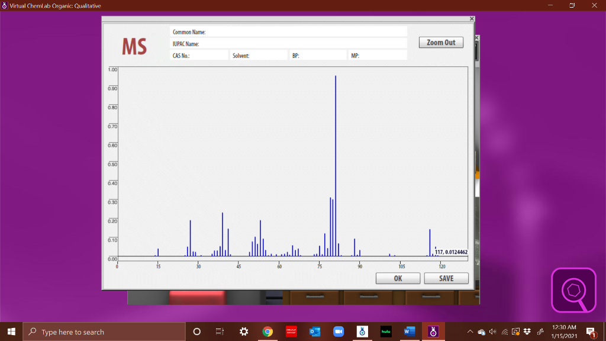
Task: Expand hidden system tray icons
Action: (x=470, y=332)
